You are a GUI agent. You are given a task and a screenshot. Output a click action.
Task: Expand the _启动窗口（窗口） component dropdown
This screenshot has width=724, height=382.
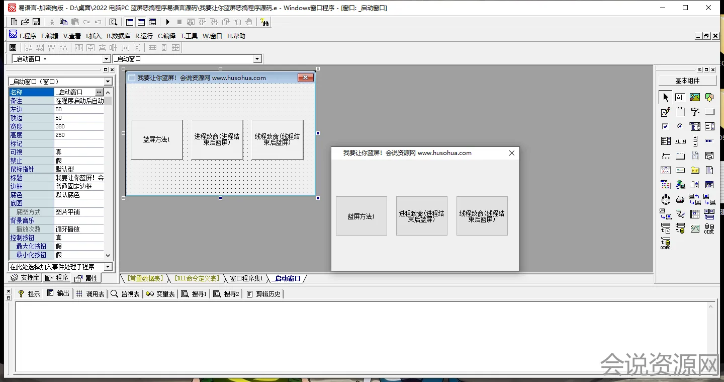tap(108, 82)
